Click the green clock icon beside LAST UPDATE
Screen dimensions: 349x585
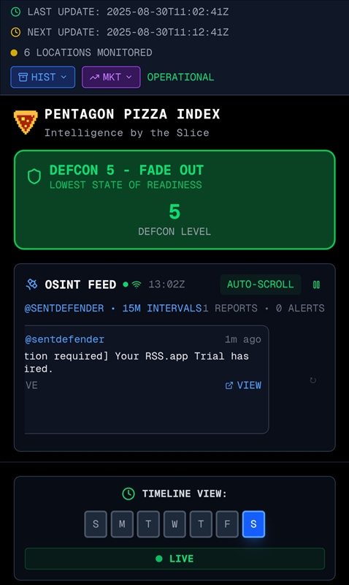coord(15,12)
